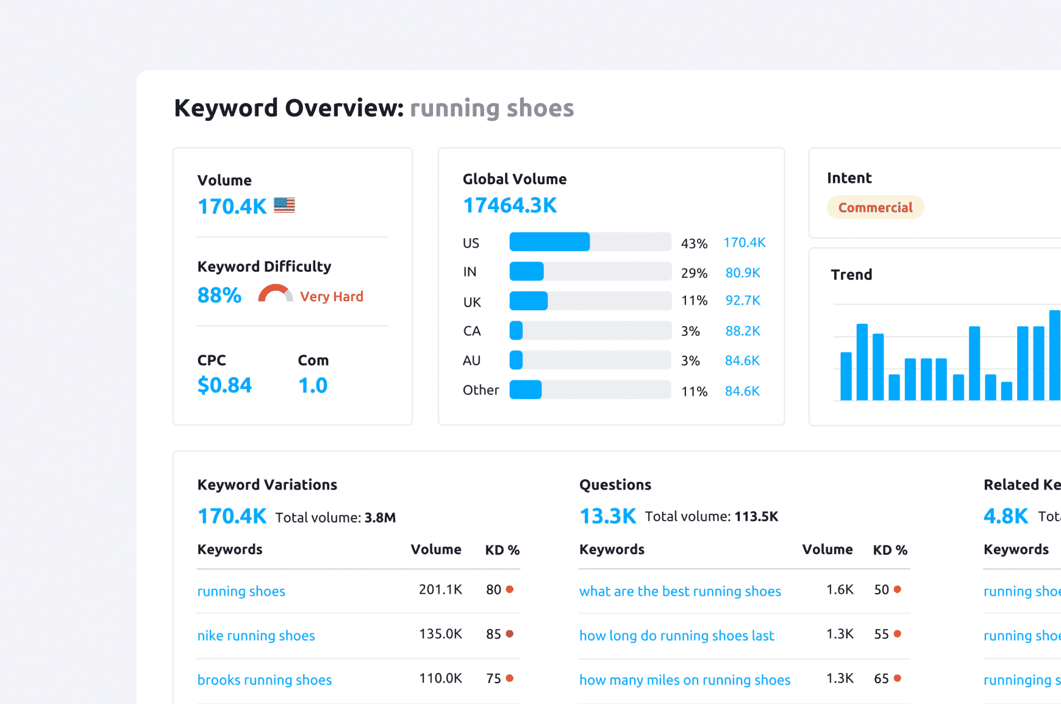The height and width of the screenshot is (704, 1061).
Task: Click the red KD dot for brooks running shoes
Action: (x=510, y=678)
